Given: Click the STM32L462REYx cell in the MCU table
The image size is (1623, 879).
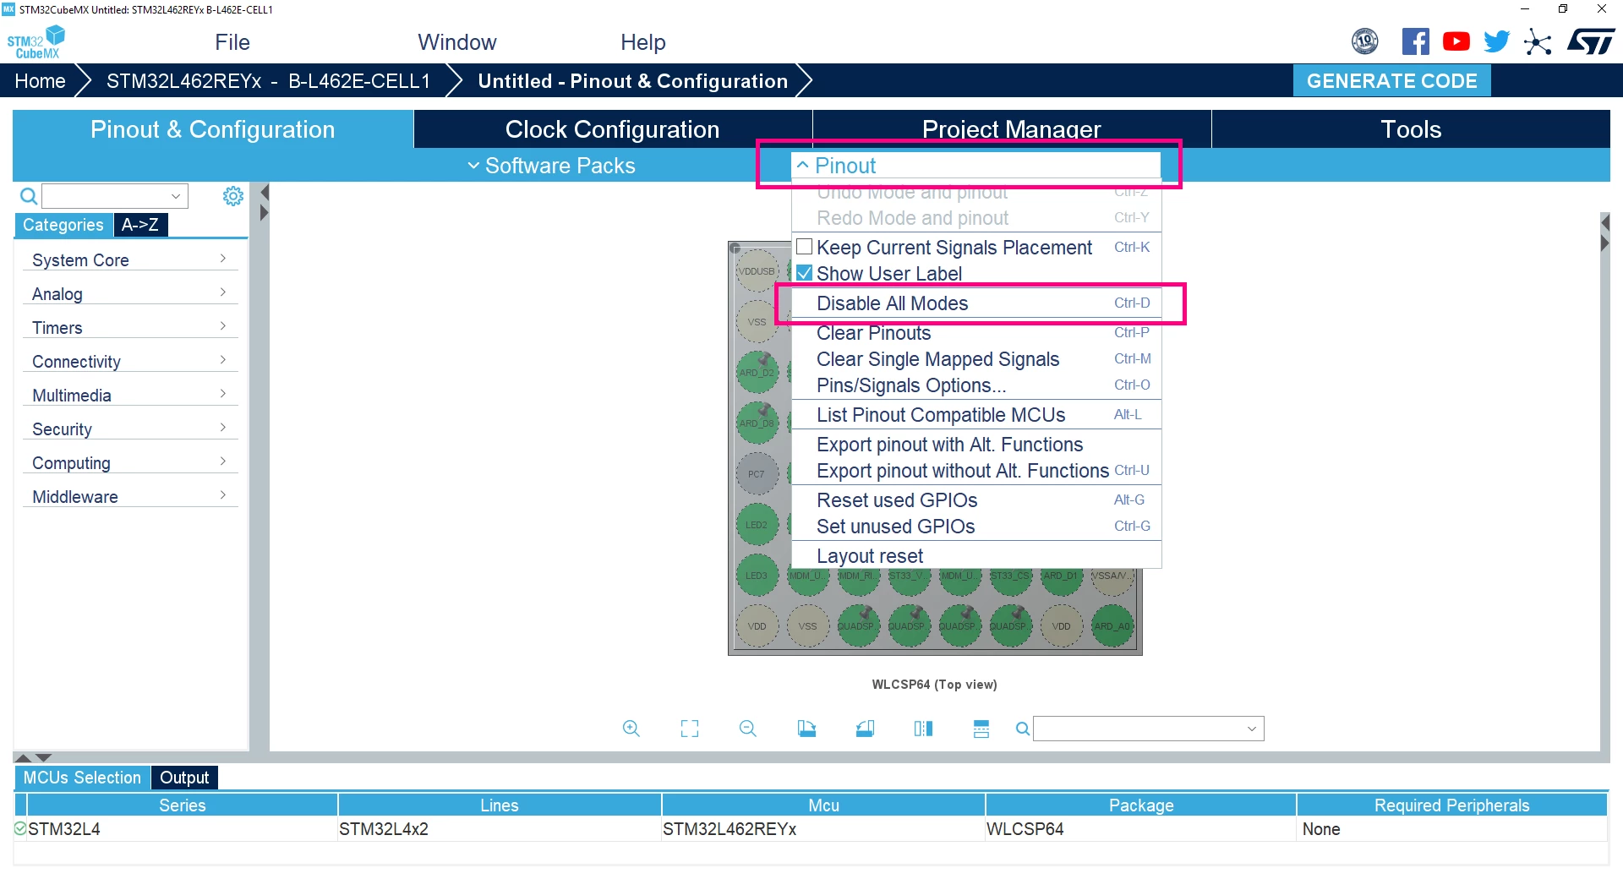Looking at the screenshot, I should (823, 829).
